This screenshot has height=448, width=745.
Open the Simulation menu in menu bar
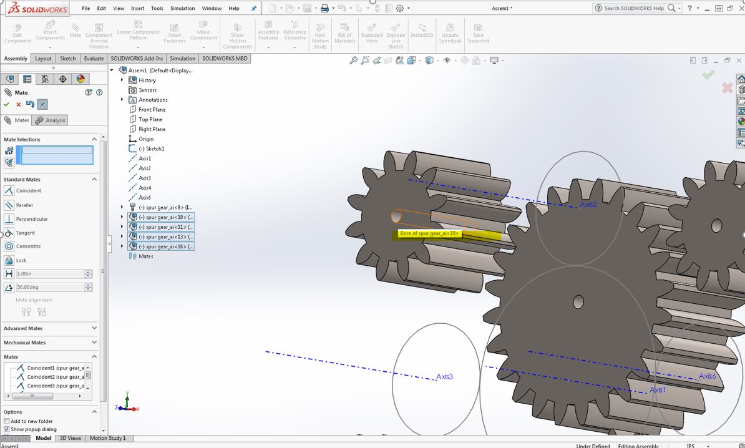click(x=183, y=9)
